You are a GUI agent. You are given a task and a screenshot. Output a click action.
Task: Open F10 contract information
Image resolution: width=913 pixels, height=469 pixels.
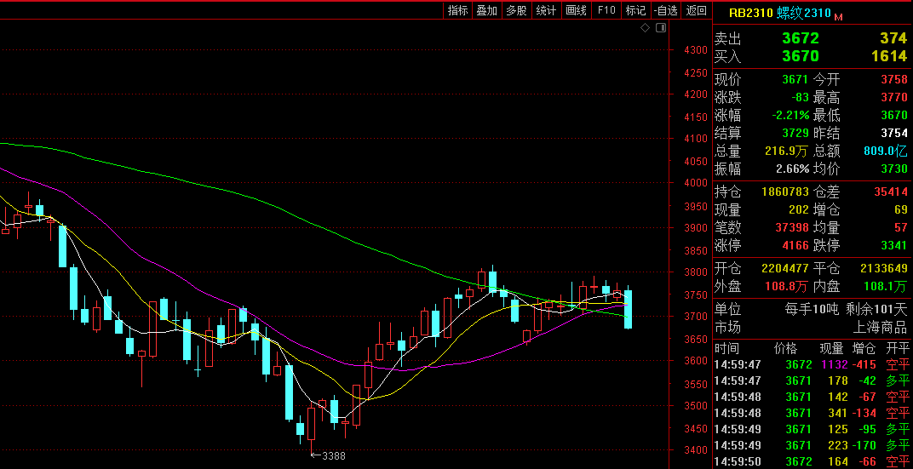(x=606, y=10)
